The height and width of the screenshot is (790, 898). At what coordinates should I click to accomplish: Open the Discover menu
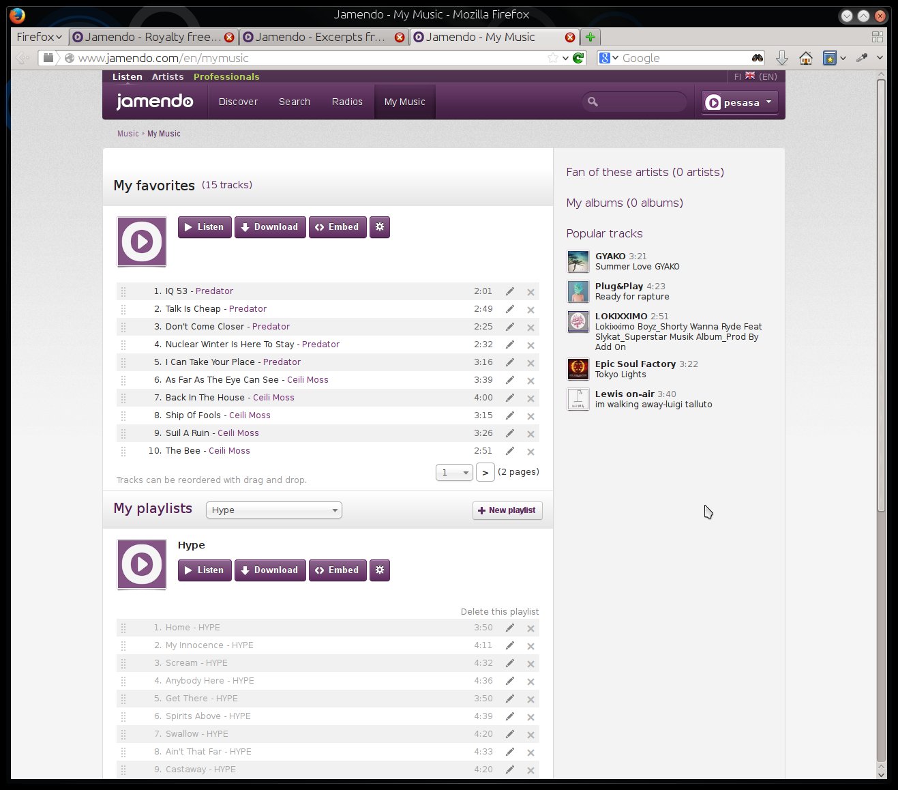(238, 102)
